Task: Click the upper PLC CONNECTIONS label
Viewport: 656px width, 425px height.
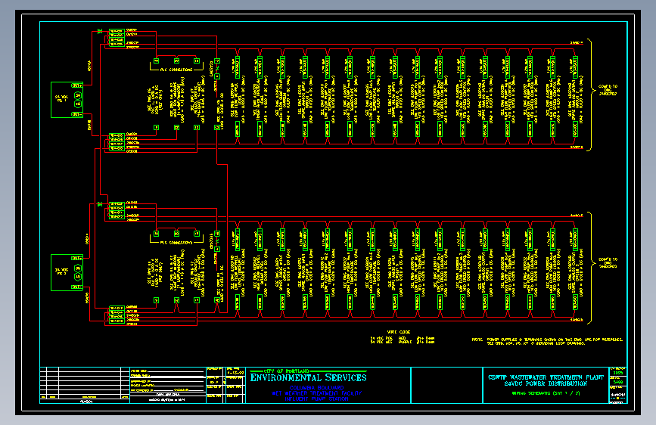Action: [176, 70]
